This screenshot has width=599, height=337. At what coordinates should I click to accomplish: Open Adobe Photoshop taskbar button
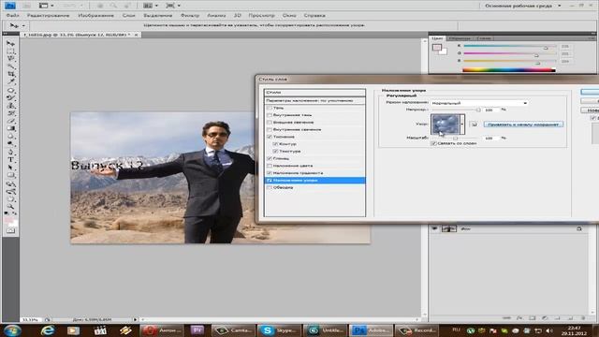tap(371, 330)
